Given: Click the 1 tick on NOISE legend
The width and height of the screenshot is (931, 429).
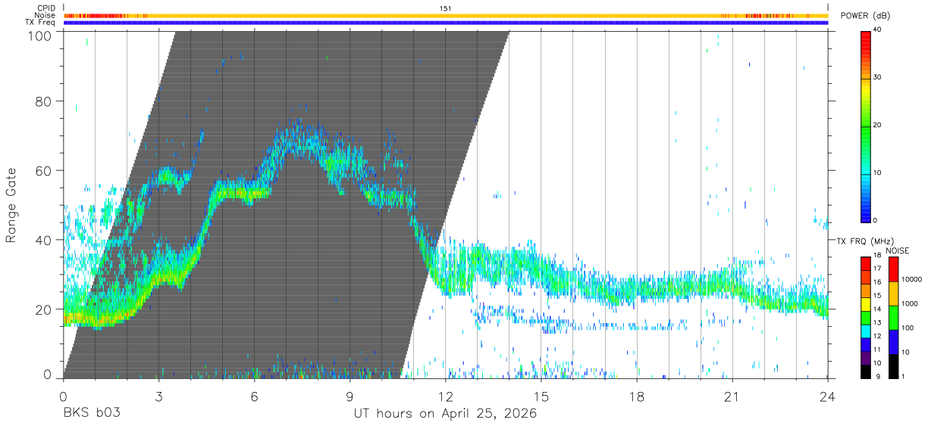Looking at the screenshot, I should (x=903, y=377).
